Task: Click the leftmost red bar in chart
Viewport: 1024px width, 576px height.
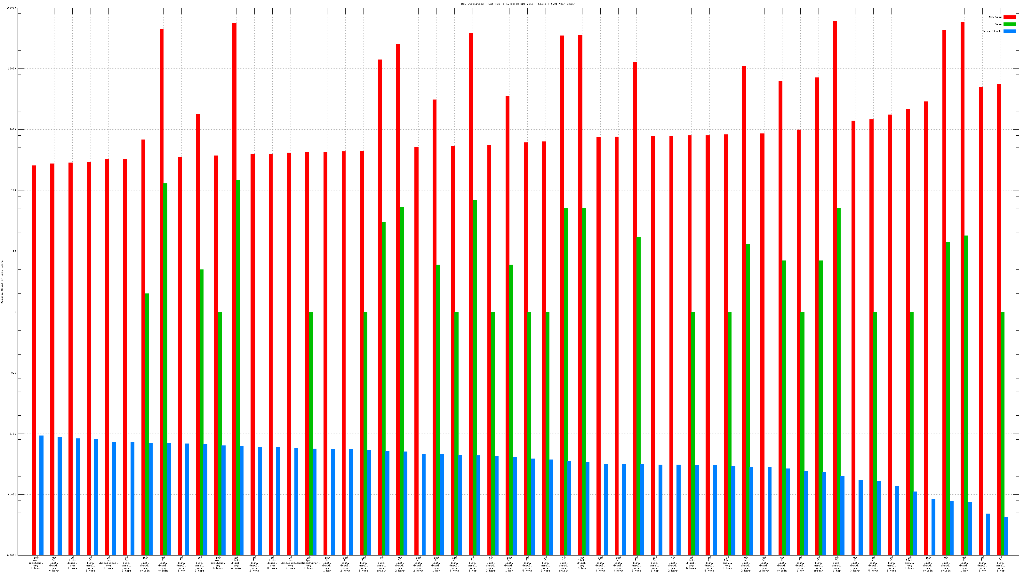Action: [34, 358]
